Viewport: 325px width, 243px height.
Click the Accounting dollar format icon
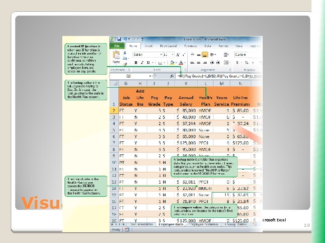(x=237, y=63)
